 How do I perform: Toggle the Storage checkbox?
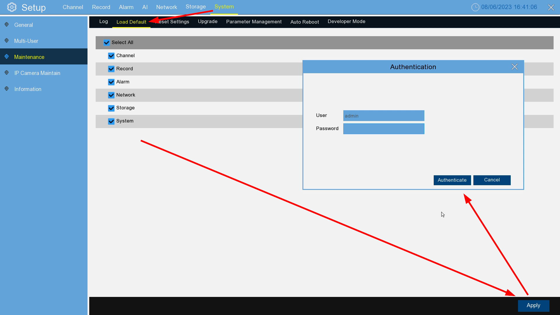point(111,108)
